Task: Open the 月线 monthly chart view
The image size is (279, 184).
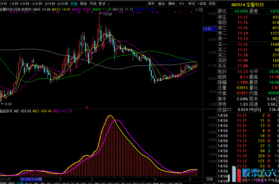Action: coord(93,4)
